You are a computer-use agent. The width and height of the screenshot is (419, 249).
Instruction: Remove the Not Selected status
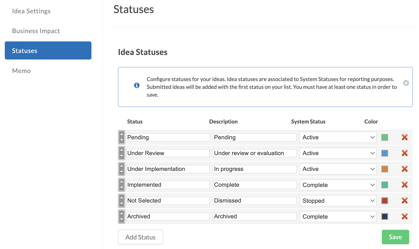click(x=404, y=201)
